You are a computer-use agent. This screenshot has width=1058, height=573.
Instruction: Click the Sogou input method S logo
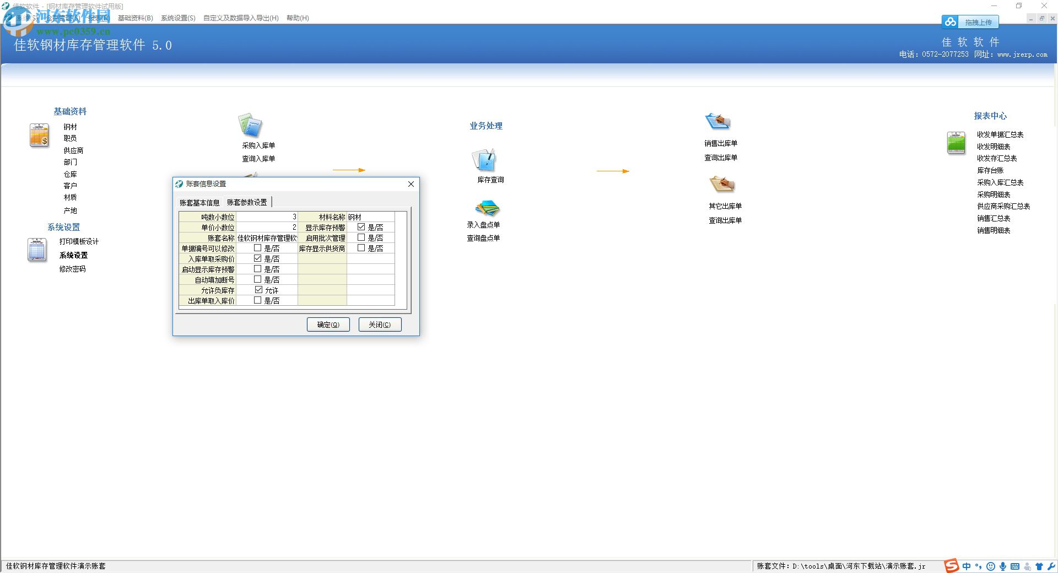(x=952, y=566)
